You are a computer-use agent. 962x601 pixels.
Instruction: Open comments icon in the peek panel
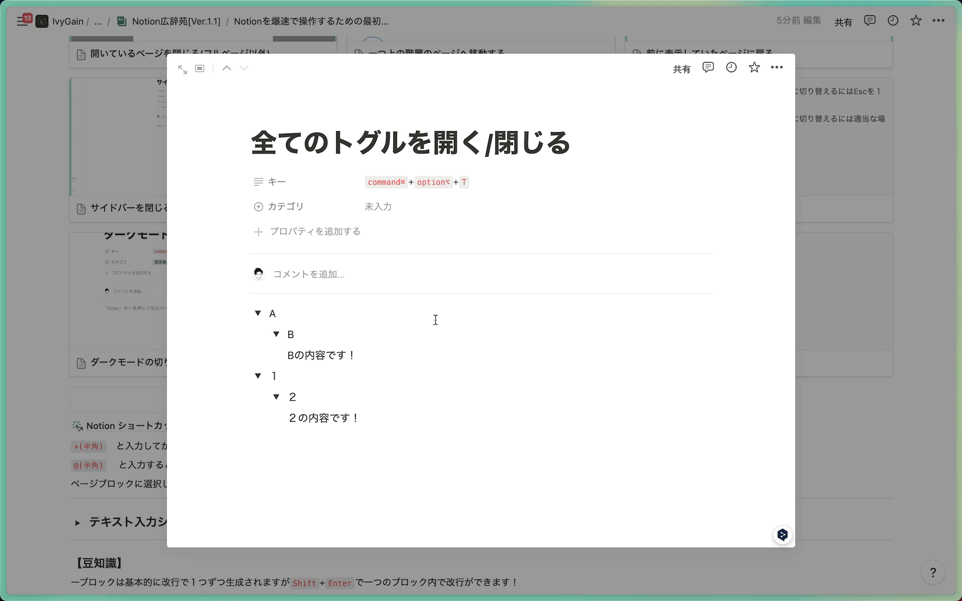pyautogui.click(x=708, y=68)
